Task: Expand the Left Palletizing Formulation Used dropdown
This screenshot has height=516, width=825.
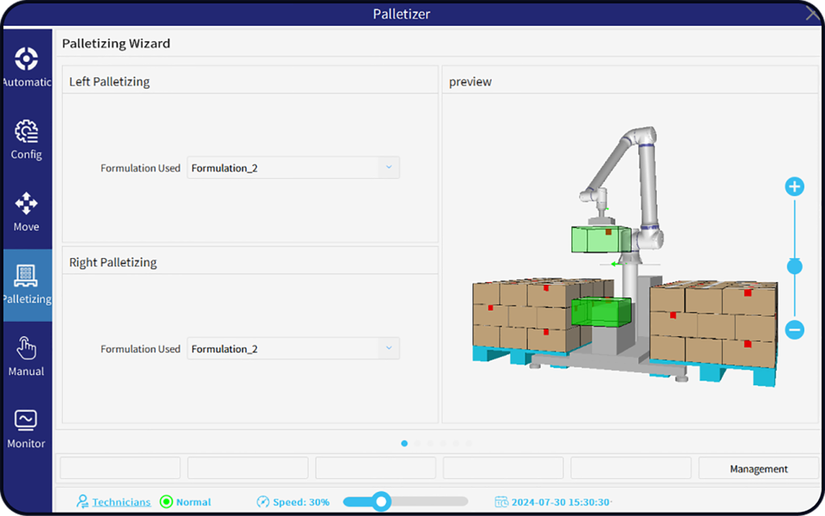Action: 388,168
